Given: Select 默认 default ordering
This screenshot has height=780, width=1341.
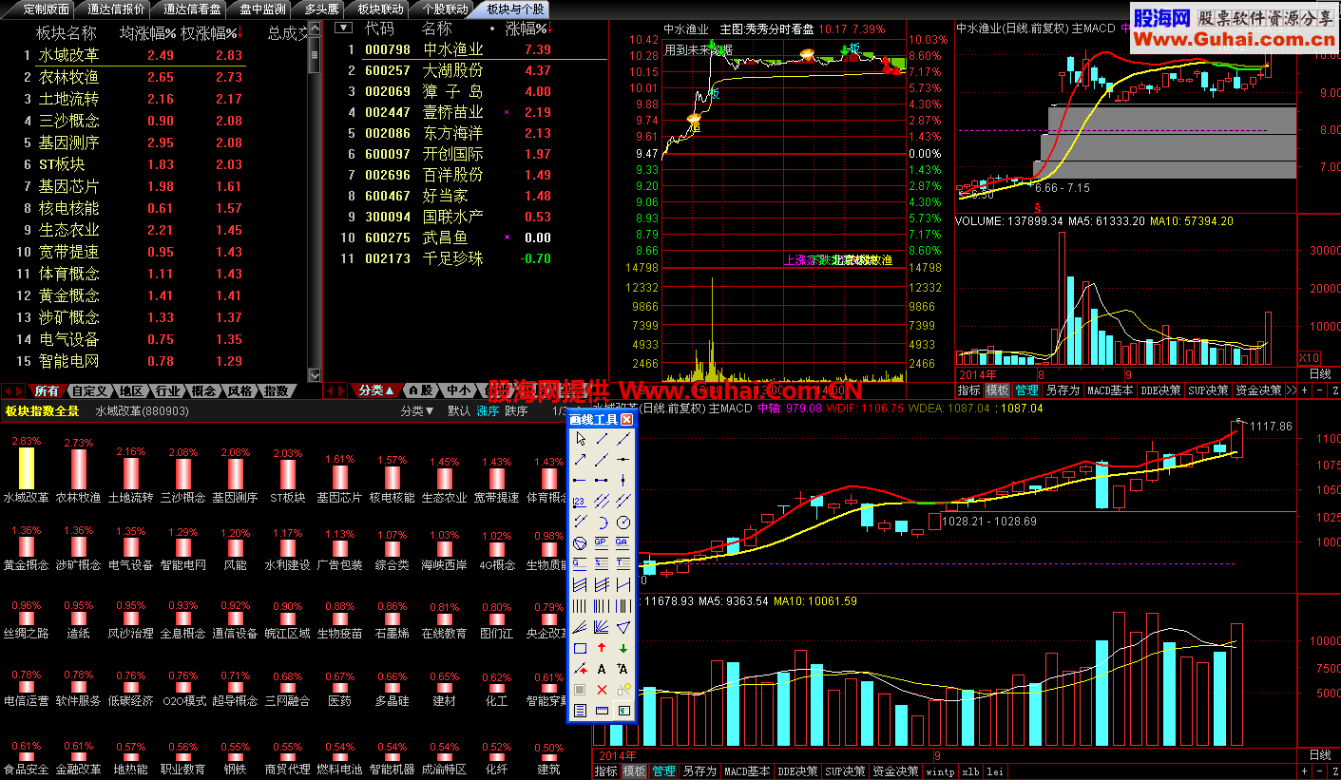Looking at the screenshot, I should 459,411.
